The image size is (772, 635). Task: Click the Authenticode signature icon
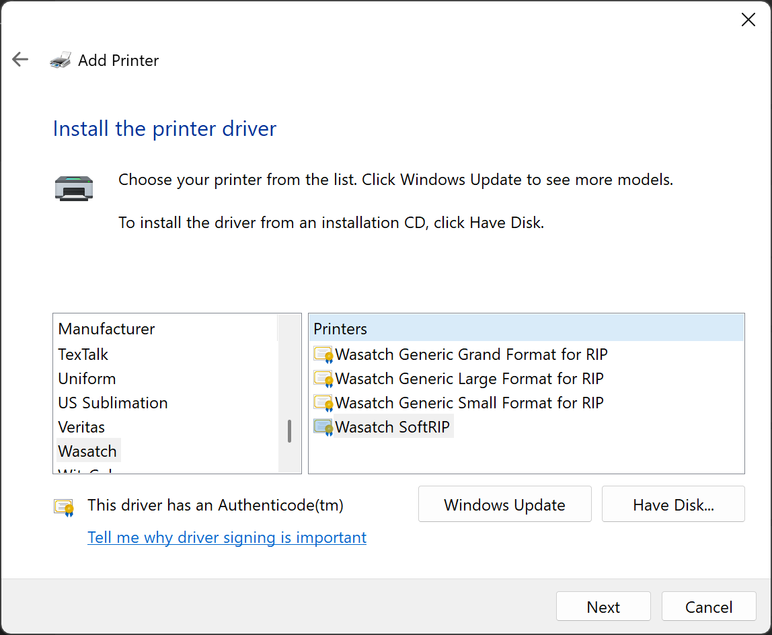pyautogui.click(x=64, y=507)
